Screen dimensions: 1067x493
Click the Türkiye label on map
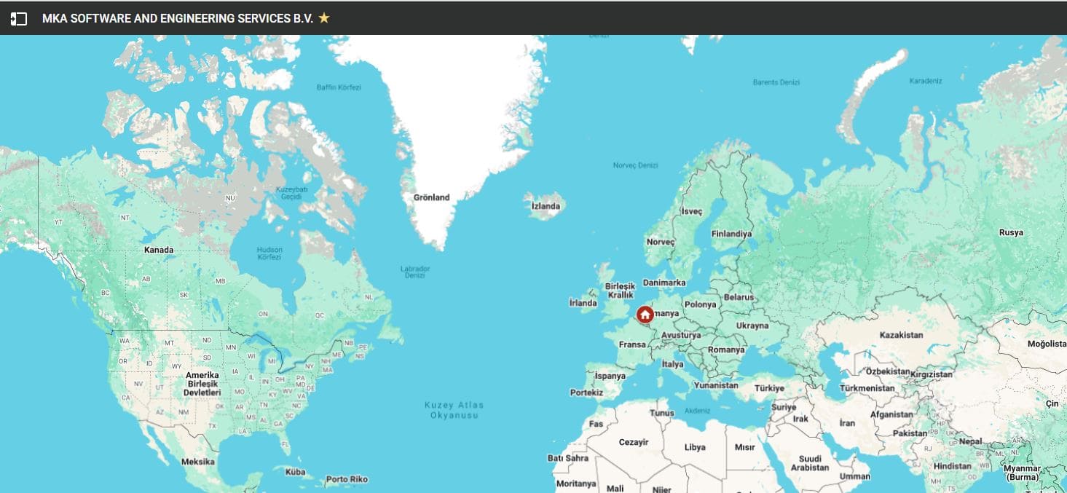click(x=768, y=388)
